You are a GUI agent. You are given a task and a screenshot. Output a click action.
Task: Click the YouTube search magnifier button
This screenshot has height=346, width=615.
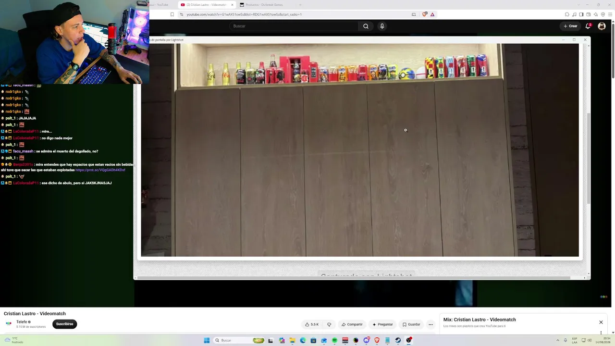click(x=366, y=26)
